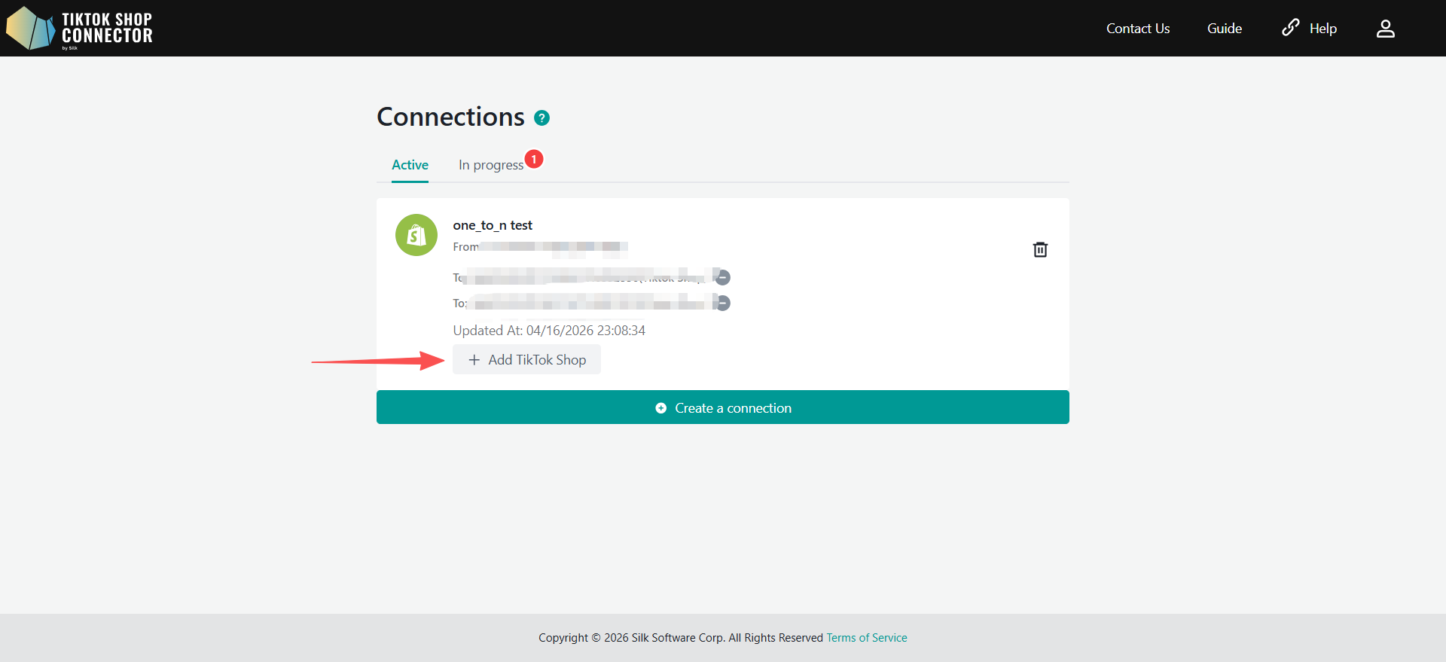
Task: Select the one_to_n test connection name
Action: click(493, 225)
